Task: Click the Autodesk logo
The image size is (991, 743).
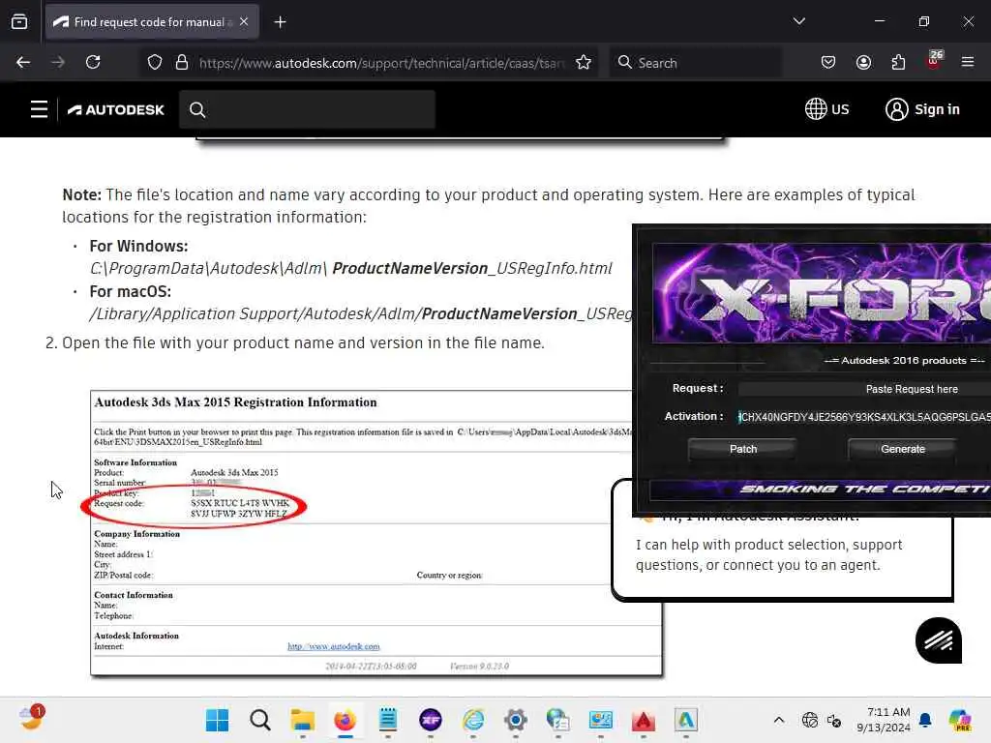Action: click(x=116, y=110)
